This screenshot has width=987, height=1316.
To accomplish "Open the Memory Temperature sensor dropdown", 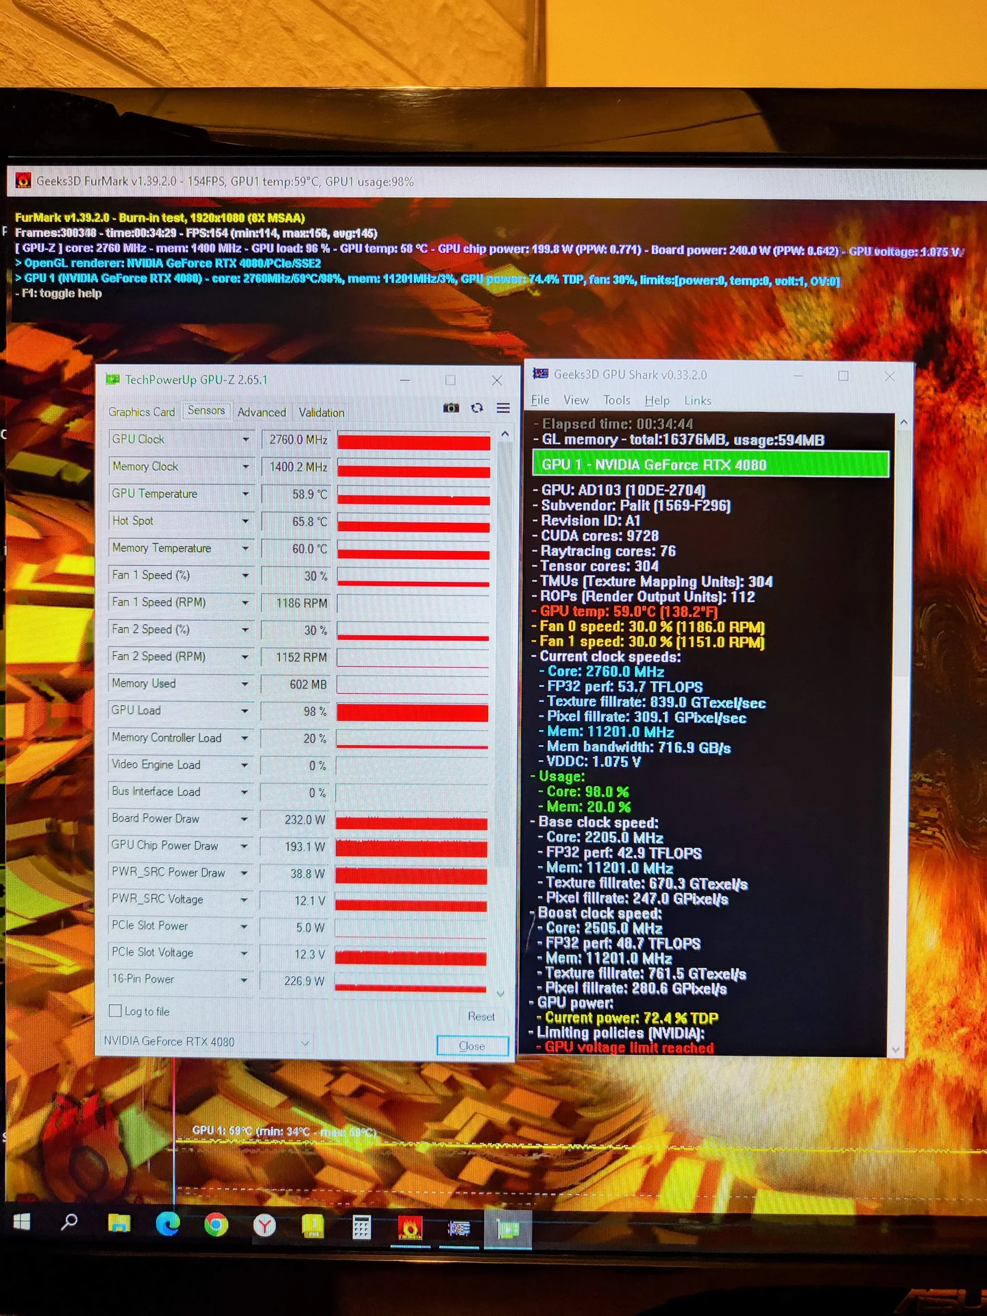I will point(245,548).
